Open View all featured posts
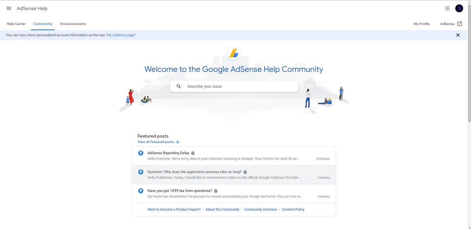Viewport: 471px width, 229px height. pos(156,142)
